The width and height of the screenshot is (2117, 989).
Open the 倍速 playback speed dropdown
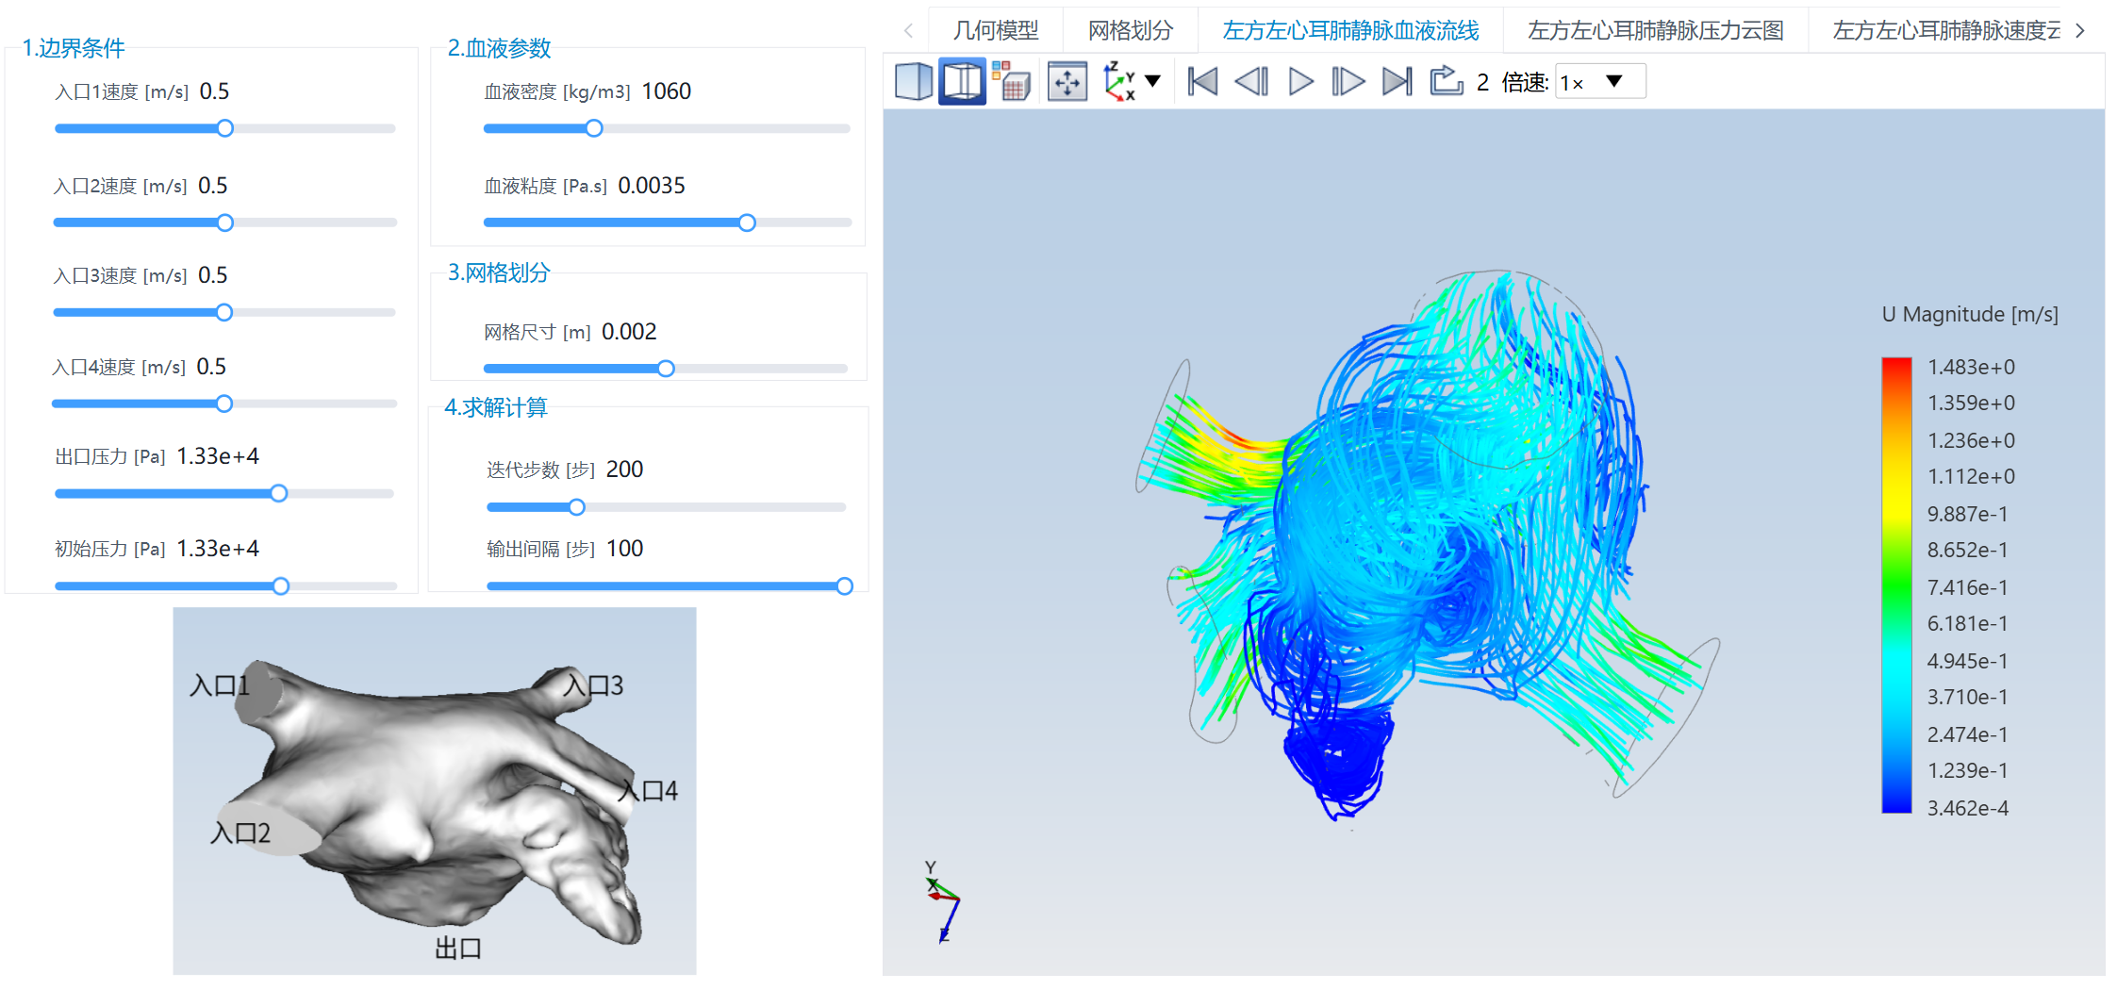(x=1600, y=82)
